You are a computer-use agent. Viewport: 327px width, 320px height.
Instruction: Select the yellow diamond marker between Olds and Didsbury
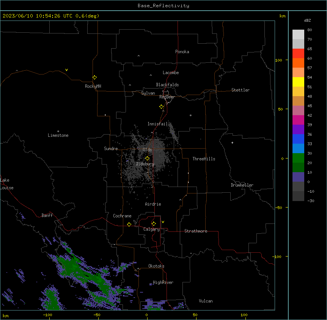(x=147, y=158)
